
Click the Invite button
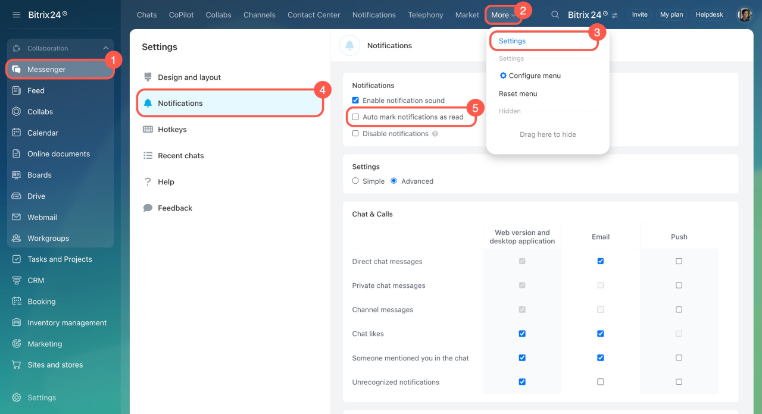[x=640, y=15]
